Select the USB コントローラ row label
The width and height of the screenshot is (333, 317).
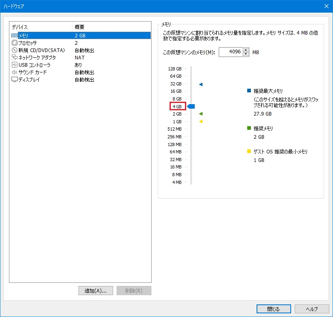[x=35, y=65]
